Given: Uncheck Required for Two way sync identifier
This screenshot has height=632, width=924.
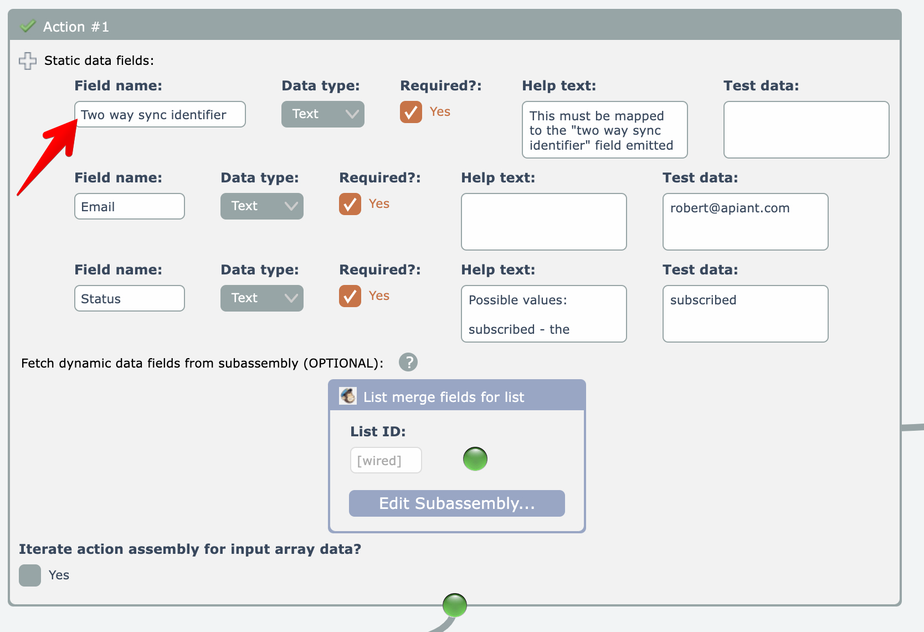Looking at the screenshot, I should coord(411,112).
